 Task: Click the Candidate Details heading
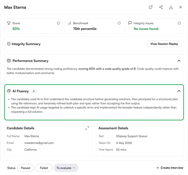[x=20, y=128]
